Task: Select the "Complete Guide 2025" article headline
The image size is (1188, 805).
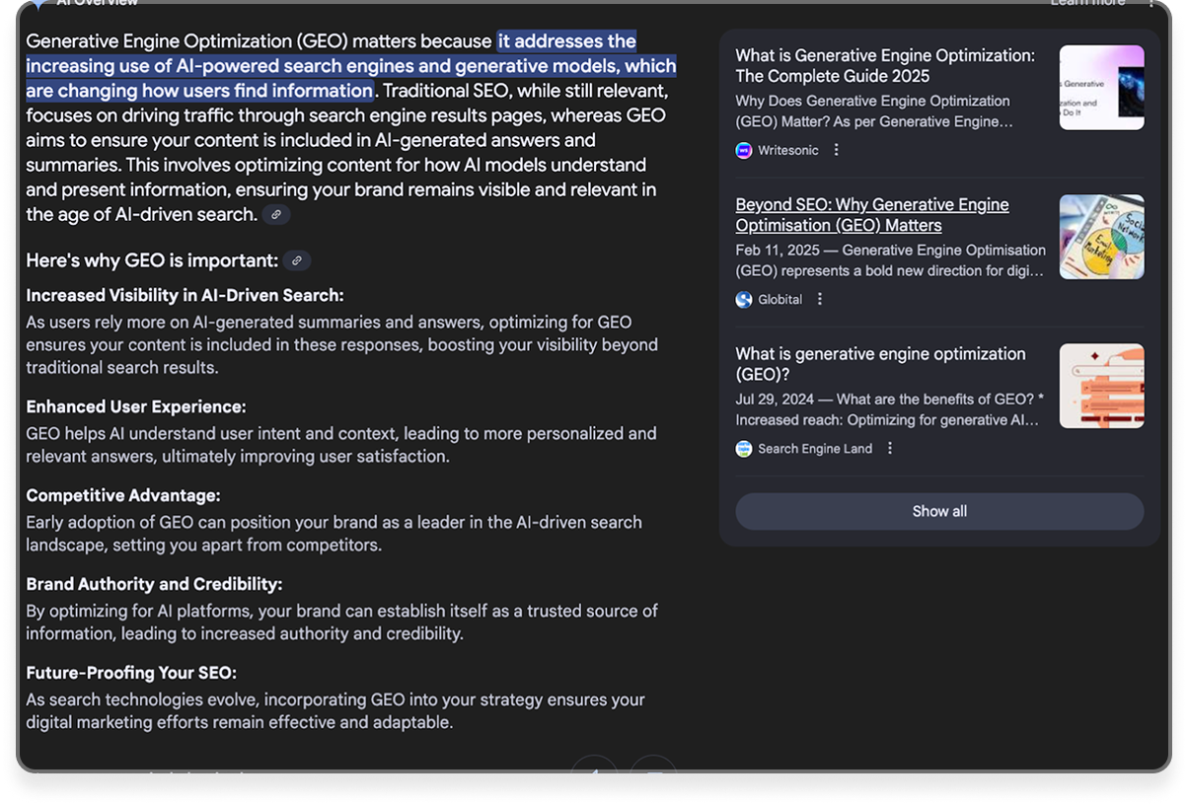Action: 883,65
